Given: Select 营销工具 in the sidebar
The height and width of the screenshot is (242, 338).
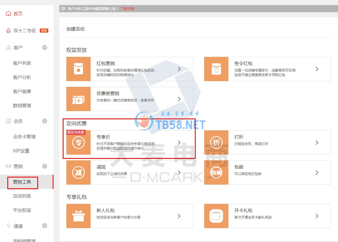Looking at the screenshot, I should point(22,182).
